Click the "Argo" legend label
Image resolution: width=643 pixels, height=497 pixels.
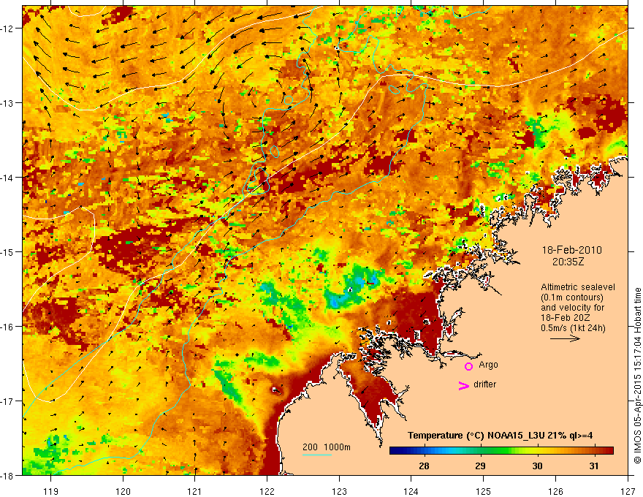point(488,365)
